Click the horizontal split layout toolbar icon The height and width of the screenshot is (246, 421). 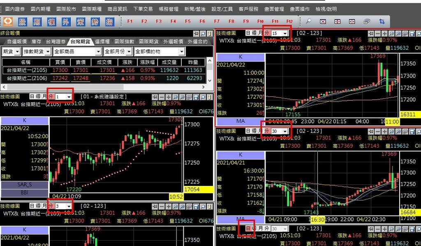(352, 21)
